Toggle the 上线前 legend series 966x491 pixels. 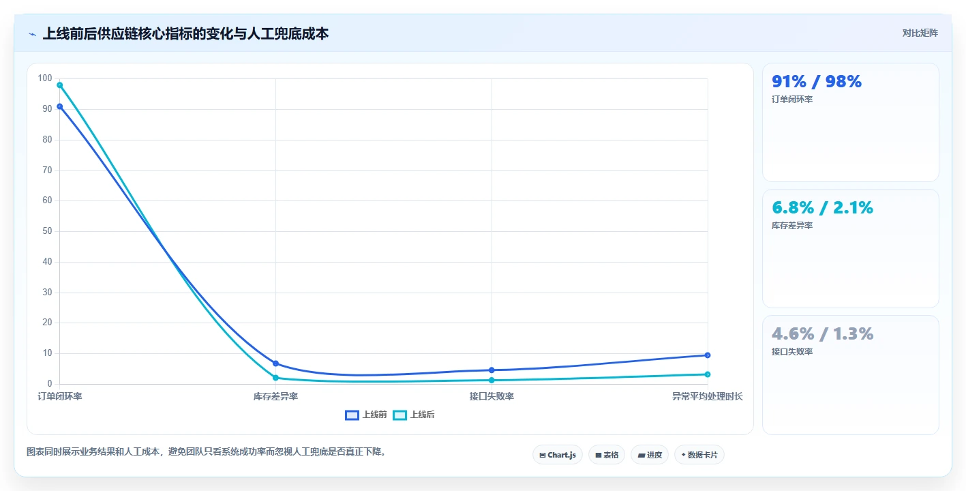[x=366, y=415]
